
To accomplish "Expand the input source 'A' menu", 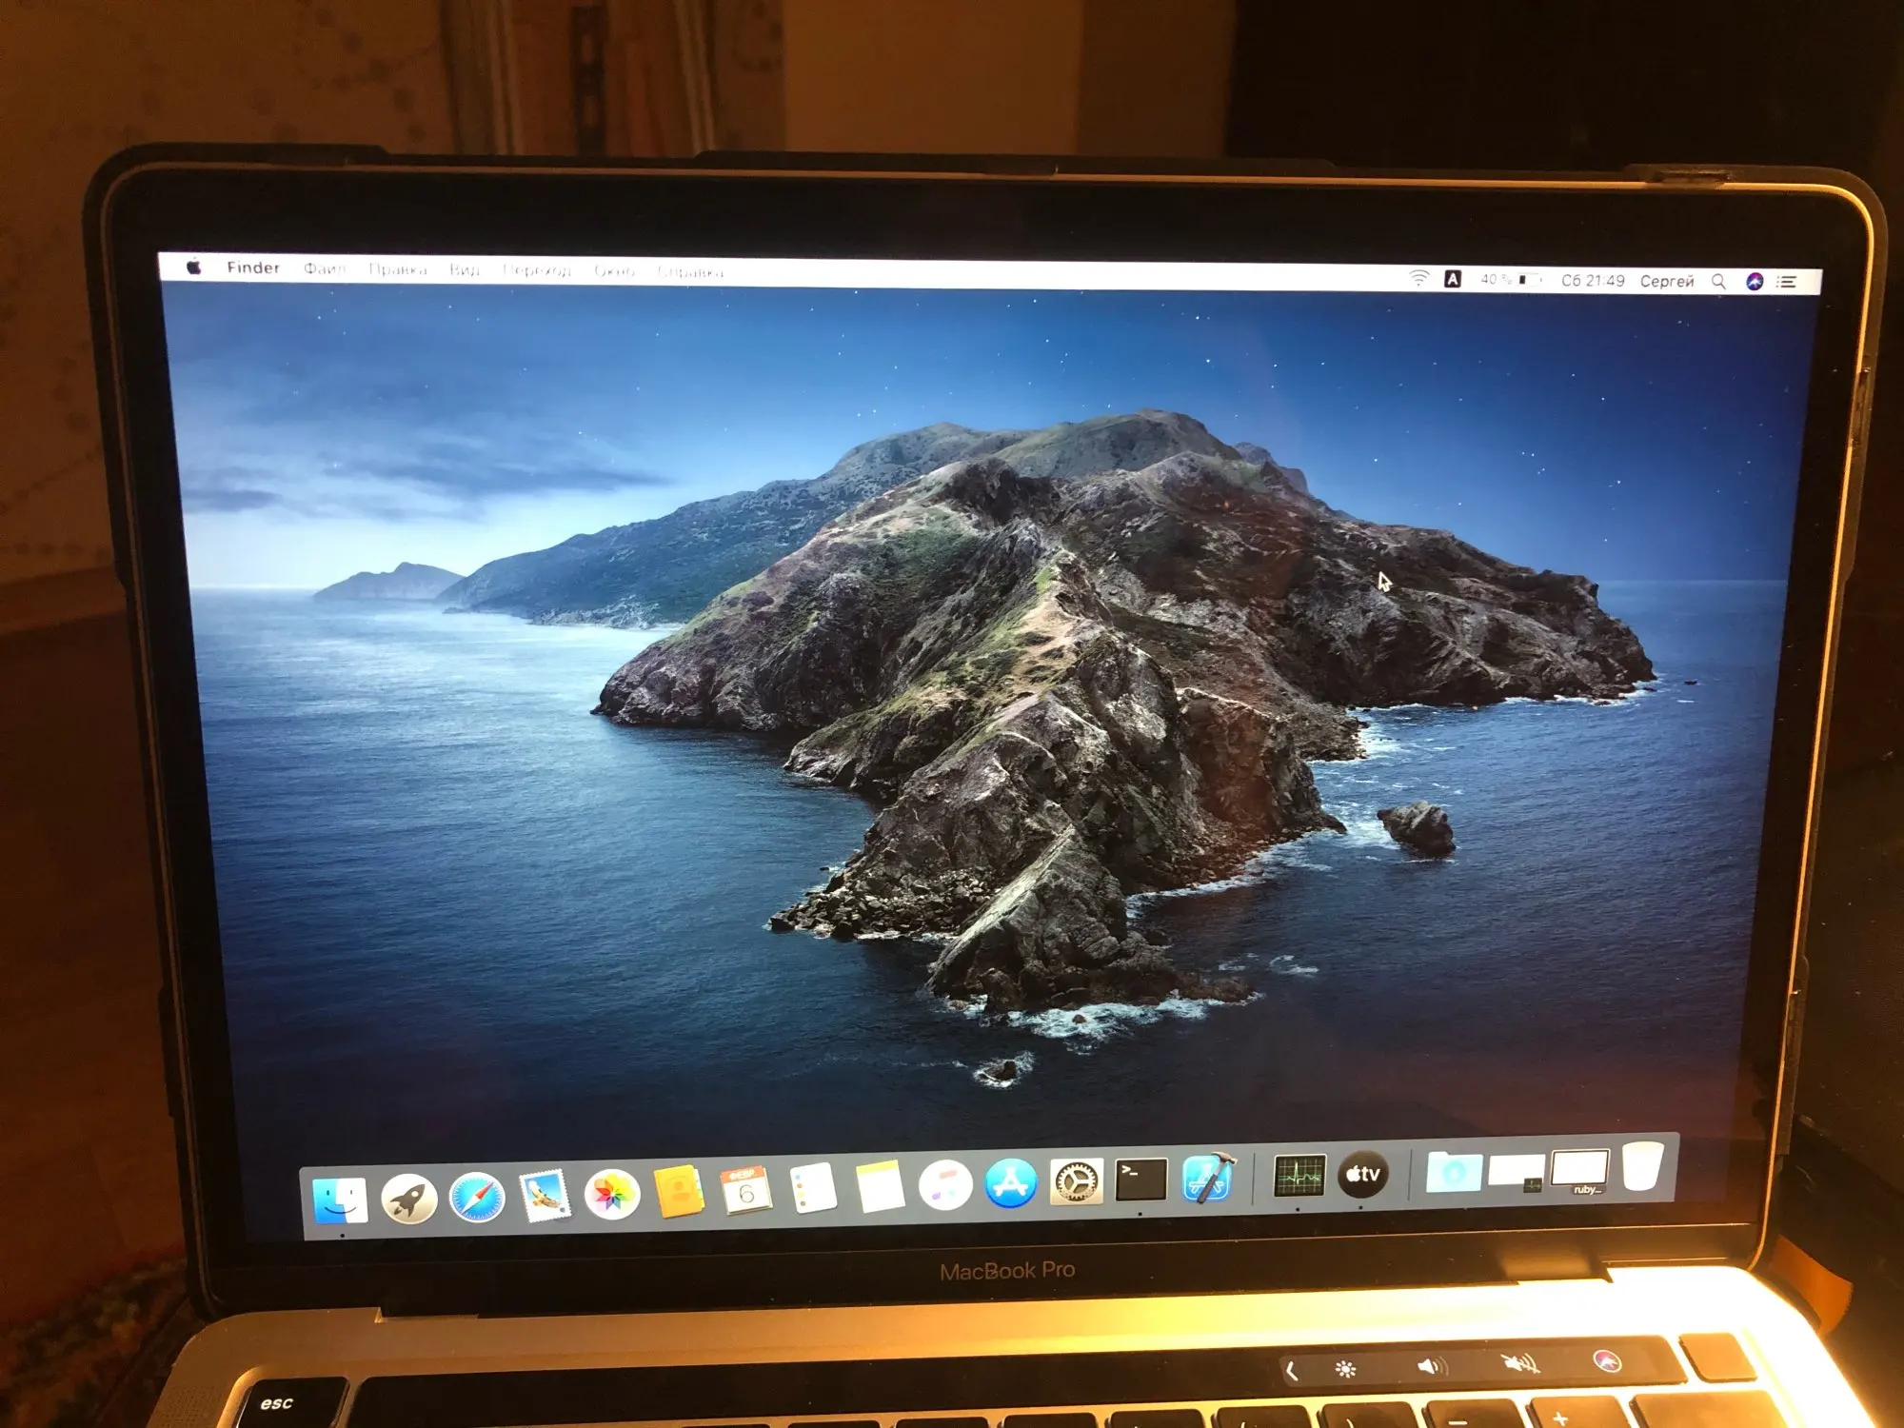I will (1453, 279).
